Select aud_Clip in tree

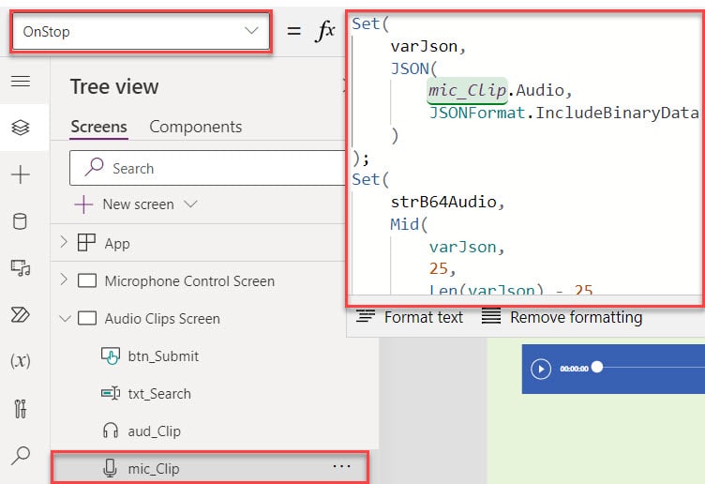(x=154, y=431)
